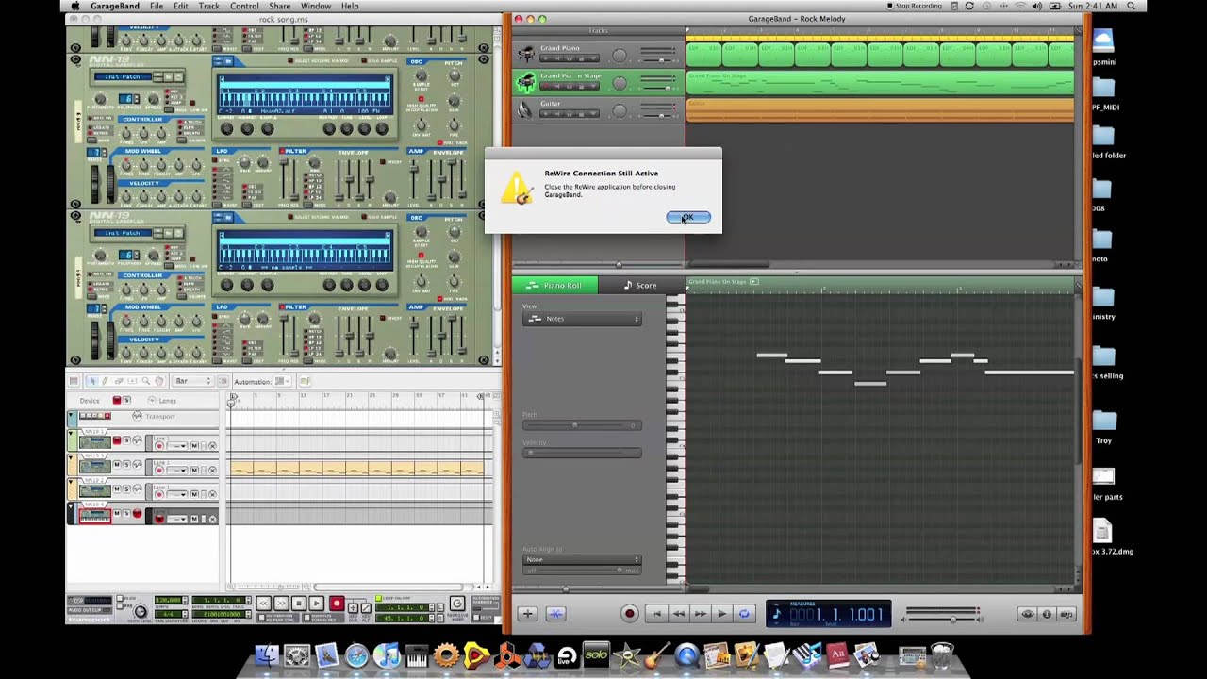Open Safari from the Dock
Viewport: 1207px width, 679px height.
coord(356,655)
